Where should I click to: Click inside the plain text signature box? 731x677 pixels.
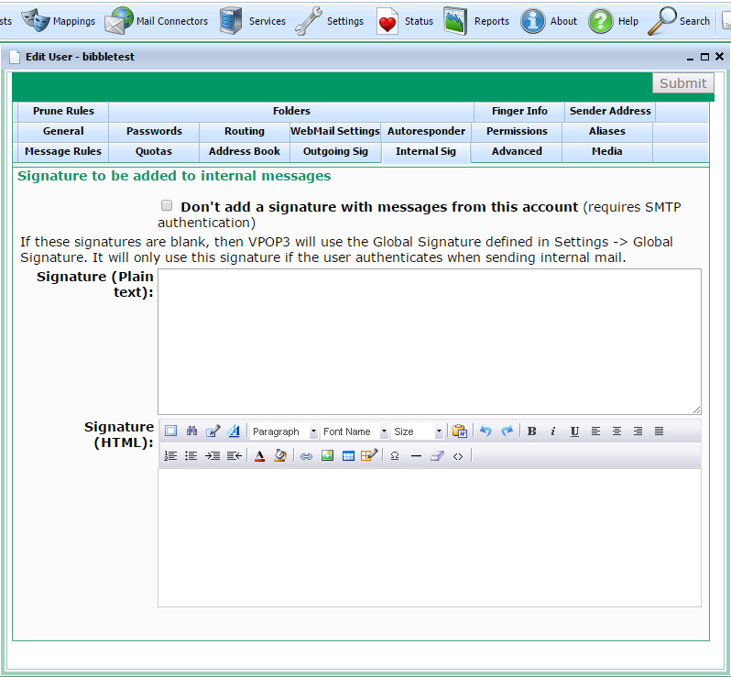pos(429,341)
